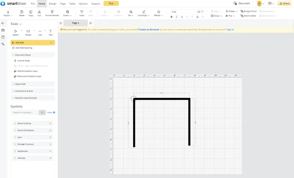Image resolution: width=294 pixels, height=178 pixels.
Task: Click the yellow Buy button
Action: tap(111, 3)
